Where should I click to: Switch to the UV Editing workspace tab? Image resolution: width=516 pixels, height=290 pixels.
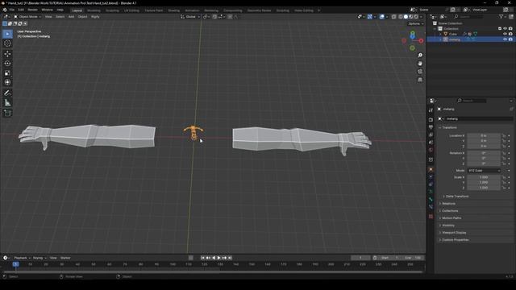pyautogui.click(x=131, y=10)
